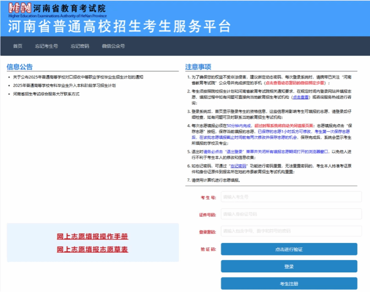Click the 考生注册 button

pyautogui.click(x=289, y=284)
